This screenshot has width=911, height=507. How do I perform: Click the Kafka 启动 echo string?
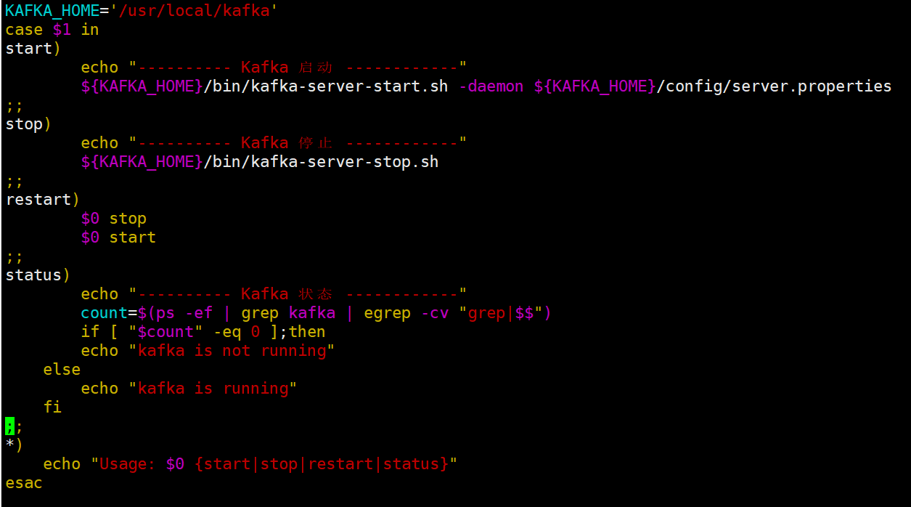click(x=298, y=68)
